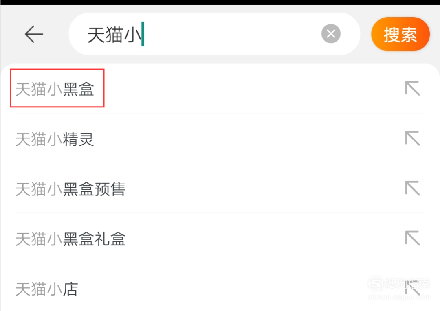Viewport: 440px width, 311px height.
Task: Tap arrow icon beside 天猫小店
Action: click(x=412, y=288)
